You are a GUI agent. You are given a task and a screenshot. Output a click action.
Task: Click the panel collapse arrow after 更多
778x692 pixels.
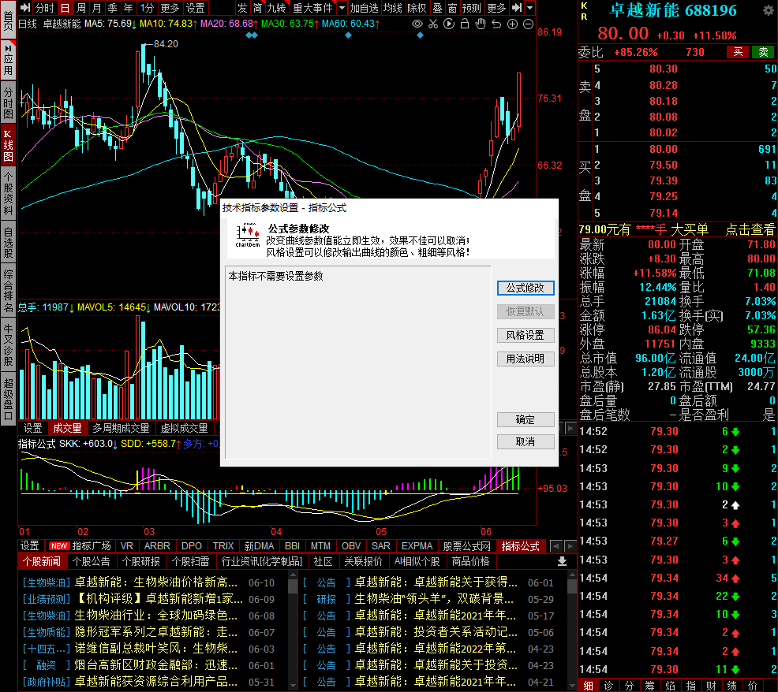517,7
